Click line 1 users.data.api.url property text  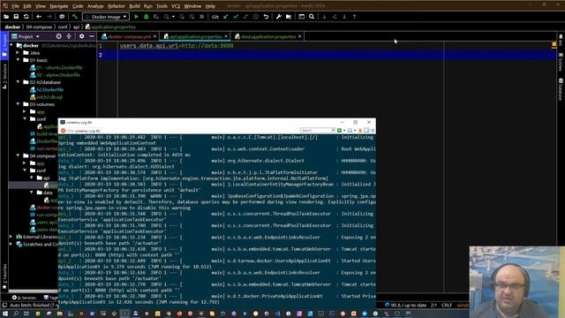click(177, 46)
